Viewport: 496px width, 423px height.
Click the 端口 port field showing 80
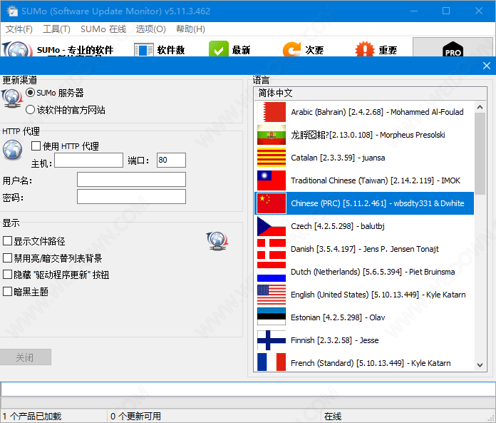(x=171, y=160)
